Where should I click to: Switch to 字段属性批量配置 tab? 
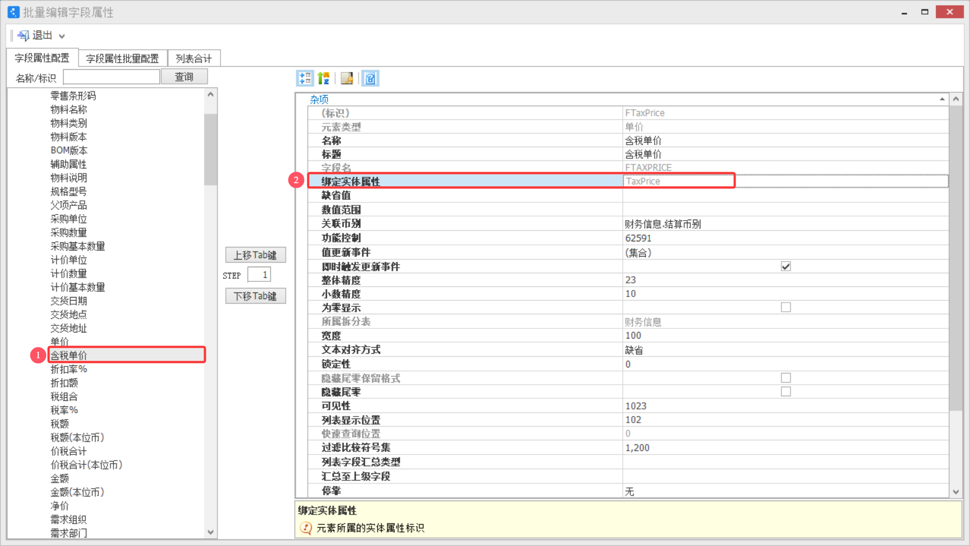pos(122,59)
